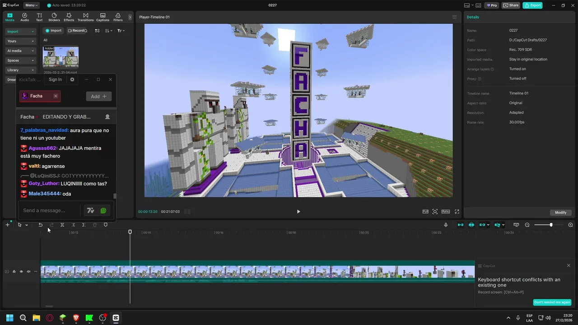Open the Effects tab
This screenshot has width=578, height=325.
[x=69, y=17]
